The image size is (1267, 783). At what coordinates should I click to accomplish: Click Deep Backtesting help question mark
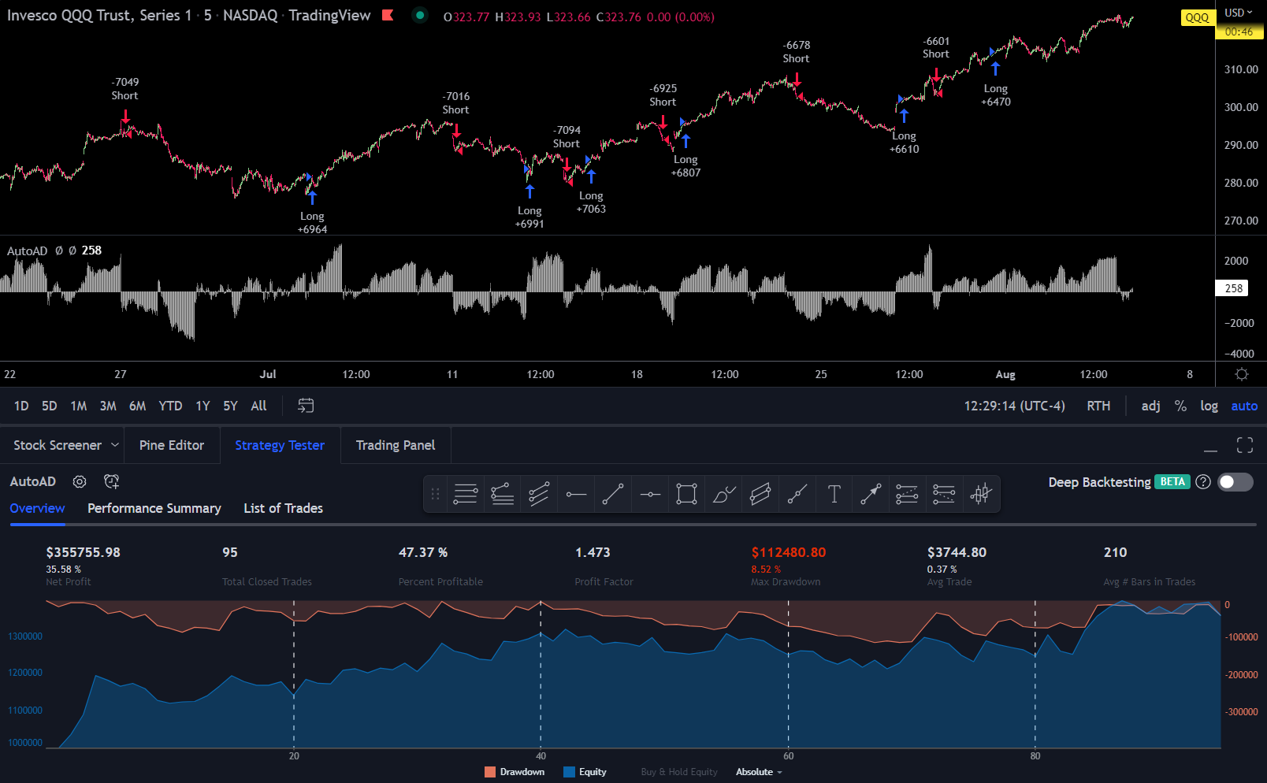pyautogui.click(x=1203, y=482)
